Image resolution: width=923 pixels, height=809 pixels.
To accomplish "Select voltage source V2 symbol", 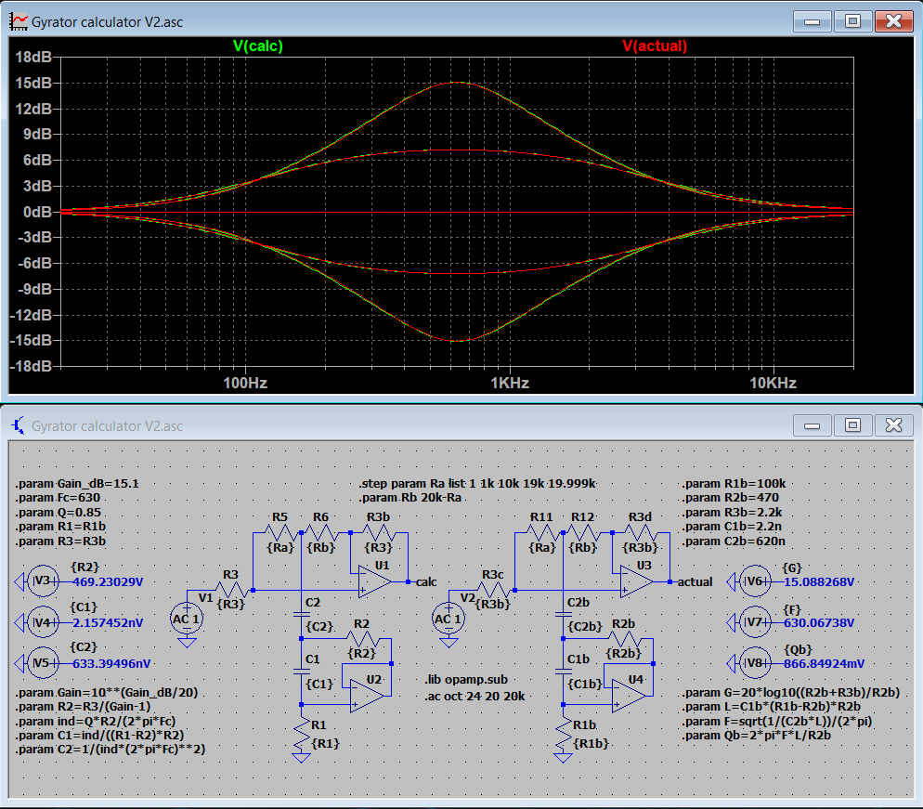I will [x=448, y=619].
